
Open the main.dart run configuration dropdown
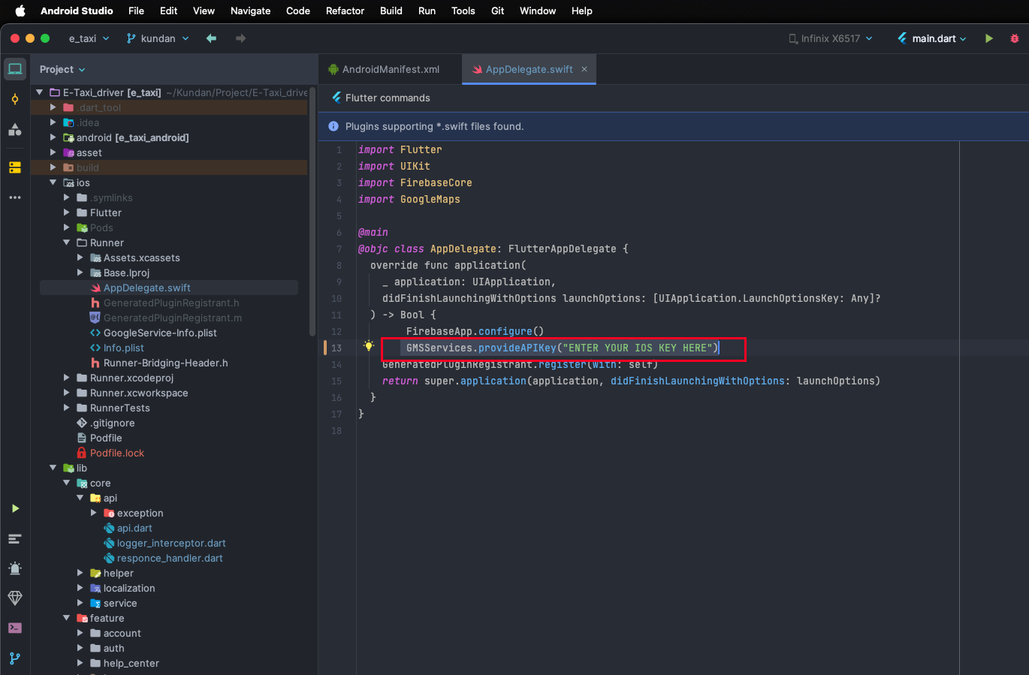(932, 38)
